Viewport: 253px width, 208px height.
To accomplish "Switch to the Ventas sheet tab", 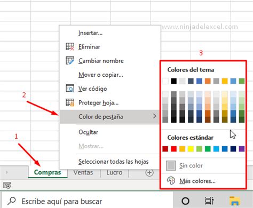I will (x=83, y=172).
